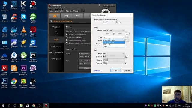
Task: Collapse the Кодек H264 (AMD APP) combo box
Action: (x=114, y=40)
